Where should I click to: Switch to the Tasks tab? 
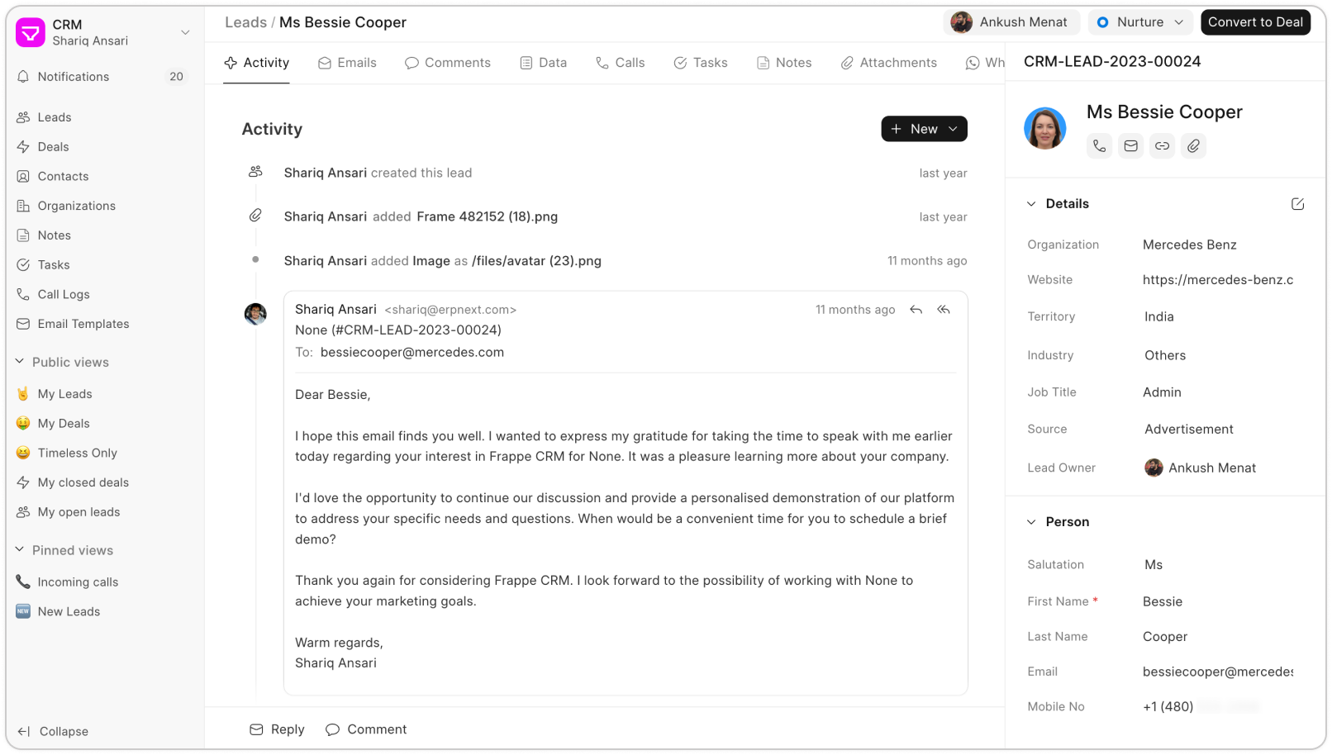coord(701,63)
